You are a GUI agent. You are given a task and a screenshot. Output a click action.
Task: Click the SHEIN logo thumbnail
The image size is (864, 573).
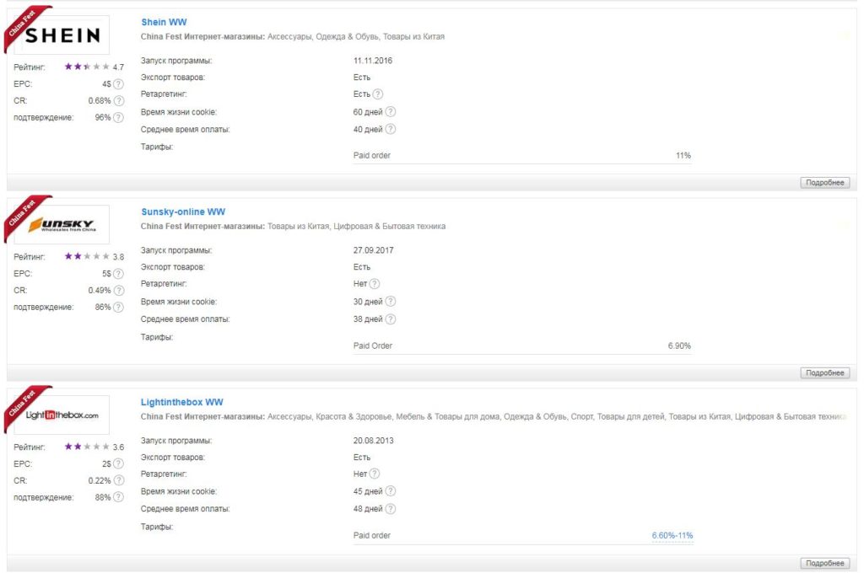[x=62, y=35]
